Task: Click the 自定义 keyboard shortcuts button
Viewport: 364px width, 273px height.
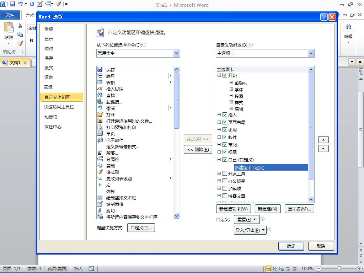Action: coord(141,228)
